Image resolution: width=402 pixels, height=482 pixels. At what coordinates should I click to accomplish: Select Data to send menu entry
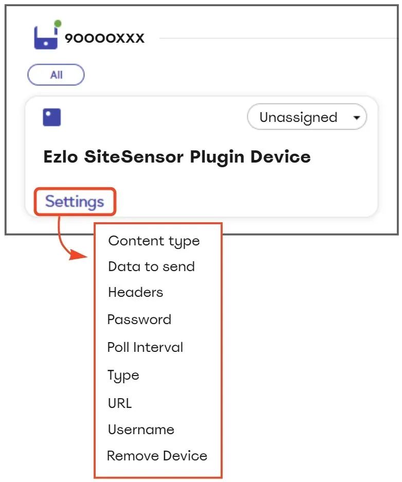pyautogui.click(x=152, y=266)
